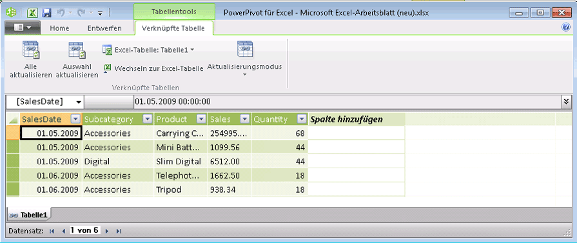Image resolution: width=577 pixels, height=243 pixels.
Task: Undo last action with the undo arrow
Action: pos(60,13)
